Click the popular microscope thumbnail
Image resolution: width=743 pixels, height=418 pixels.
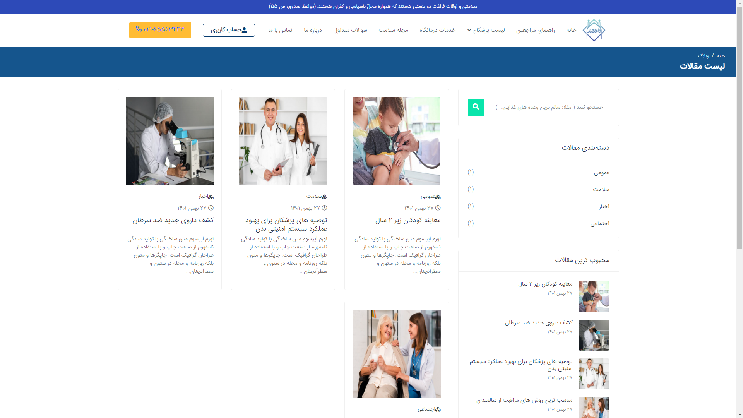pos(594,335)
